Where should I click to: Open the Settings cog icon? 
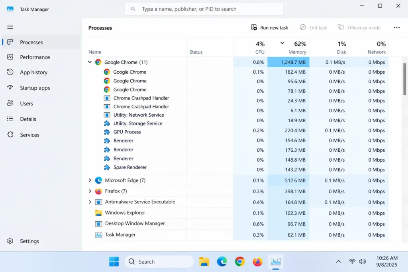coord(10,241)
